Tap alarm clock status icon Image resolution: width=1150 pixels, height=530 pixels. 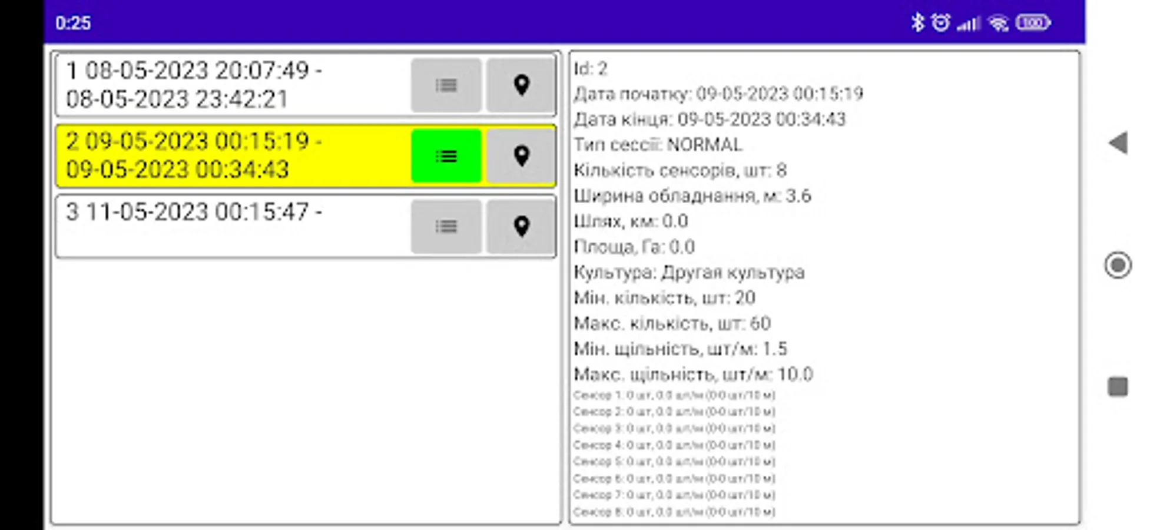940,22
